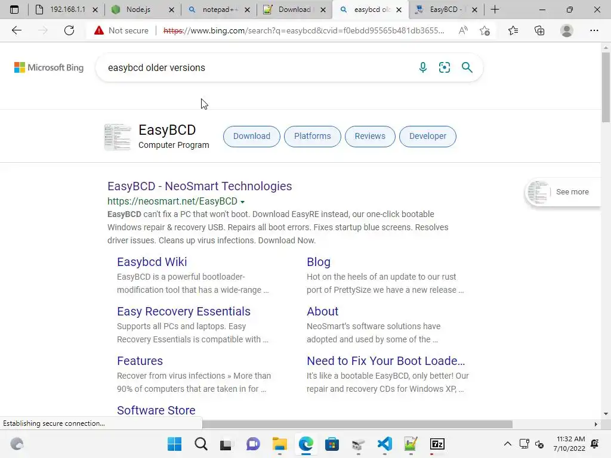The image size is (611, 458).
Task: Open the user profile menu
Action: tap(567, 30)
